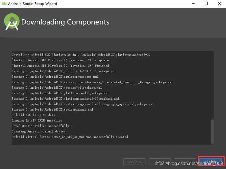Viewport: 226px width, 169px height.
Task: Click the patcher\v4 parsing line
Action: coord(57,88)
